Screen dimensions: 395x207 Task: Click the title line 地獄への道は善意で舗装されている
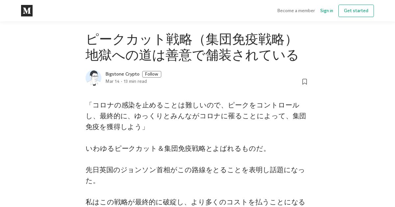(192, 55)
